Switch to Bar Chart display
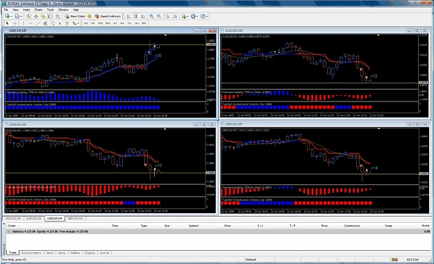 point(128,17)
